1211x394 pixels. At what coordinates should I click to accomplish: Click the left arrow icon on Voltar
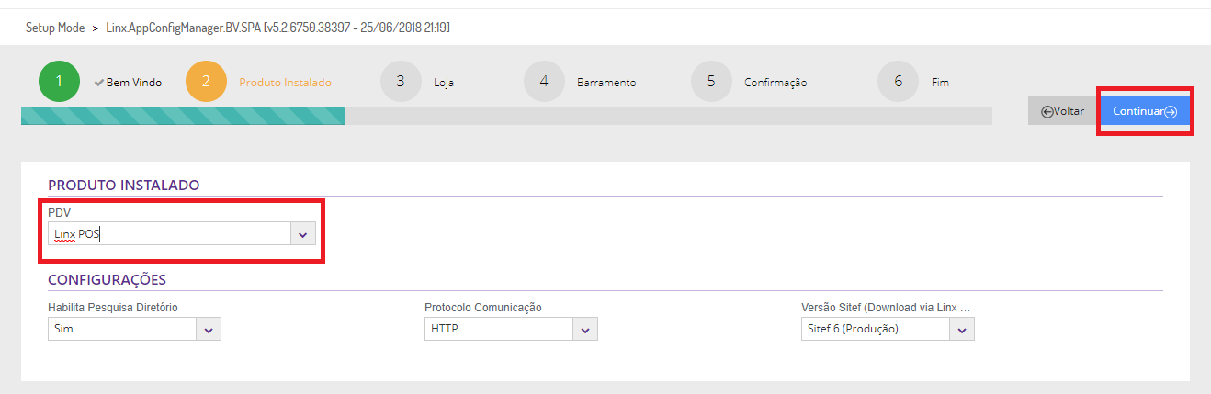[1047, 111]
